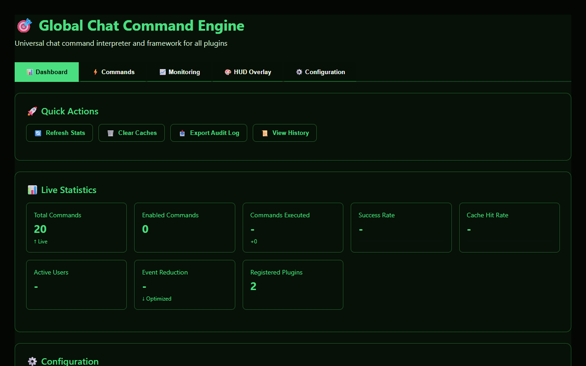
Task: Click the bar chart icon beside Live Statistics
Action: pyautogui.click(x=32, y=190)
